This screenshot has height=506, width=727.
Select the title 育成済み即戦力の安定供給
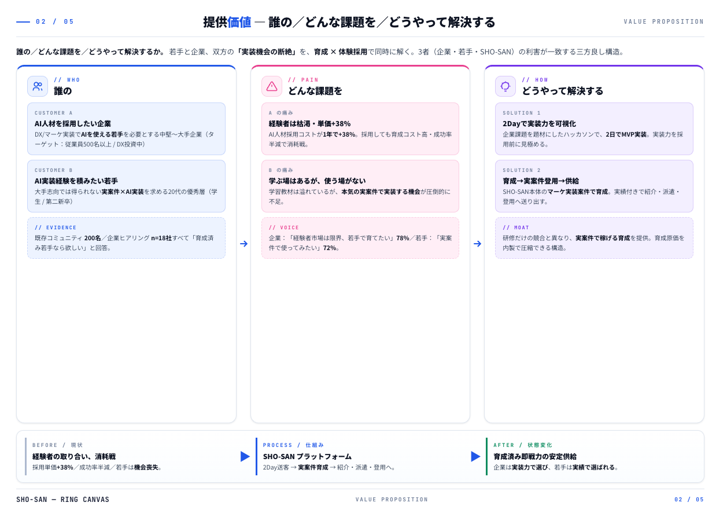click(535, 456)
